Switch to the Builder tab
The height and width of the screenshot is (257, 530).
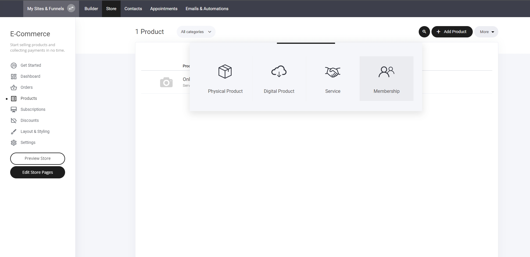point(91,9)
